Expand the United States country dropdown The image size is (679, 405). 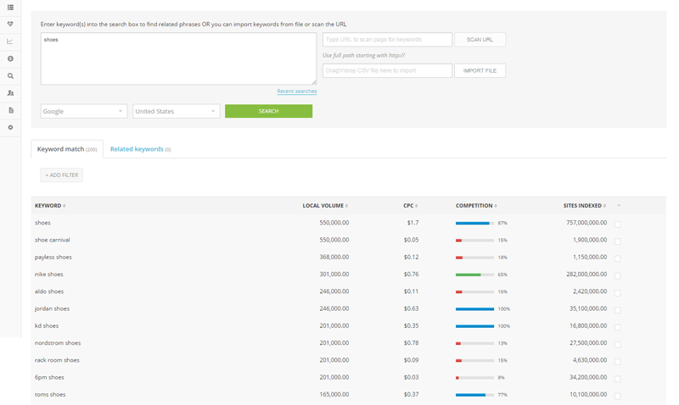tap(176, 111)
